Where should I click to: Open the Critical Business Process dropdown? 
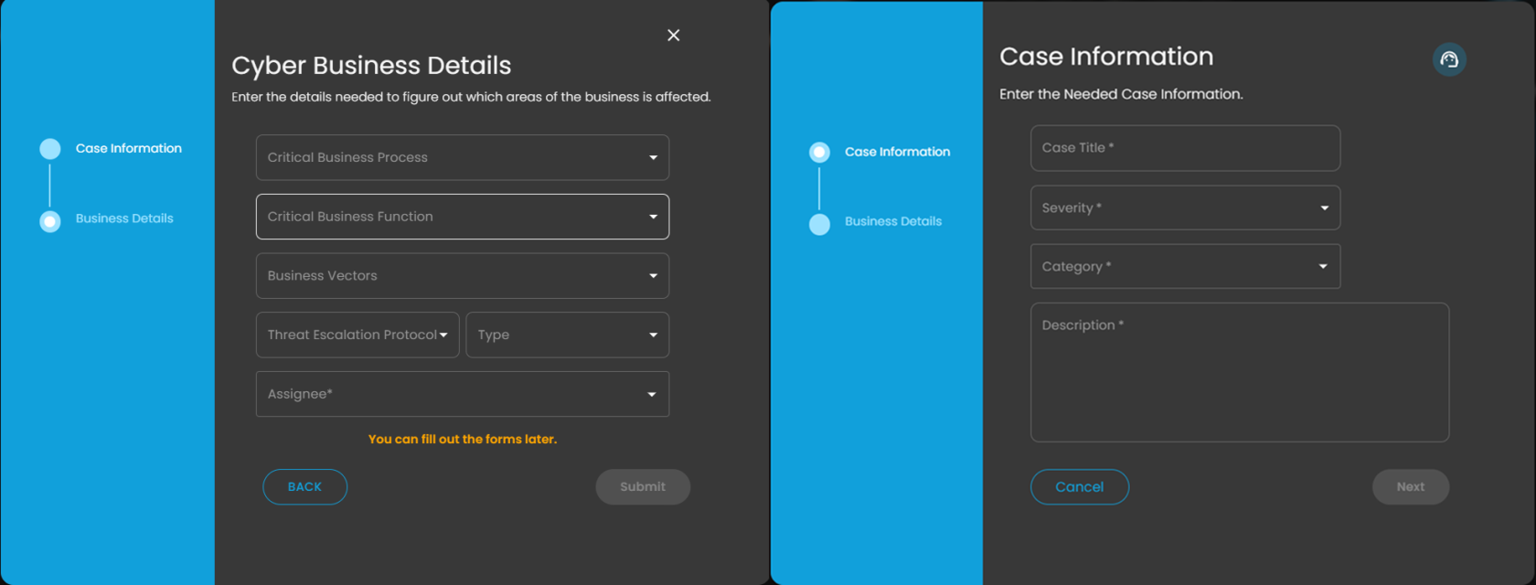click(x=462, y=157)
